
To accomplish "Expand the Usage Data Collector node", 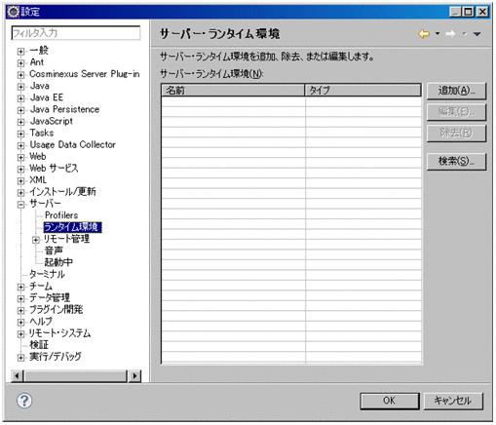I will click(20, 145).
